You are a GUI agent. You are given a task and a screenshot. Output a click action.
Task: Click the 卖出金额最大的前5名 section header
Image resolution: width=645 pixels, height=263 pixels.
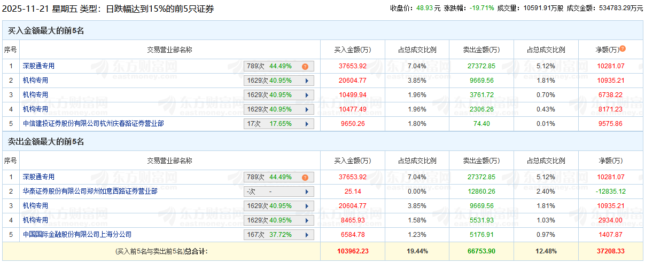(46, 142)
